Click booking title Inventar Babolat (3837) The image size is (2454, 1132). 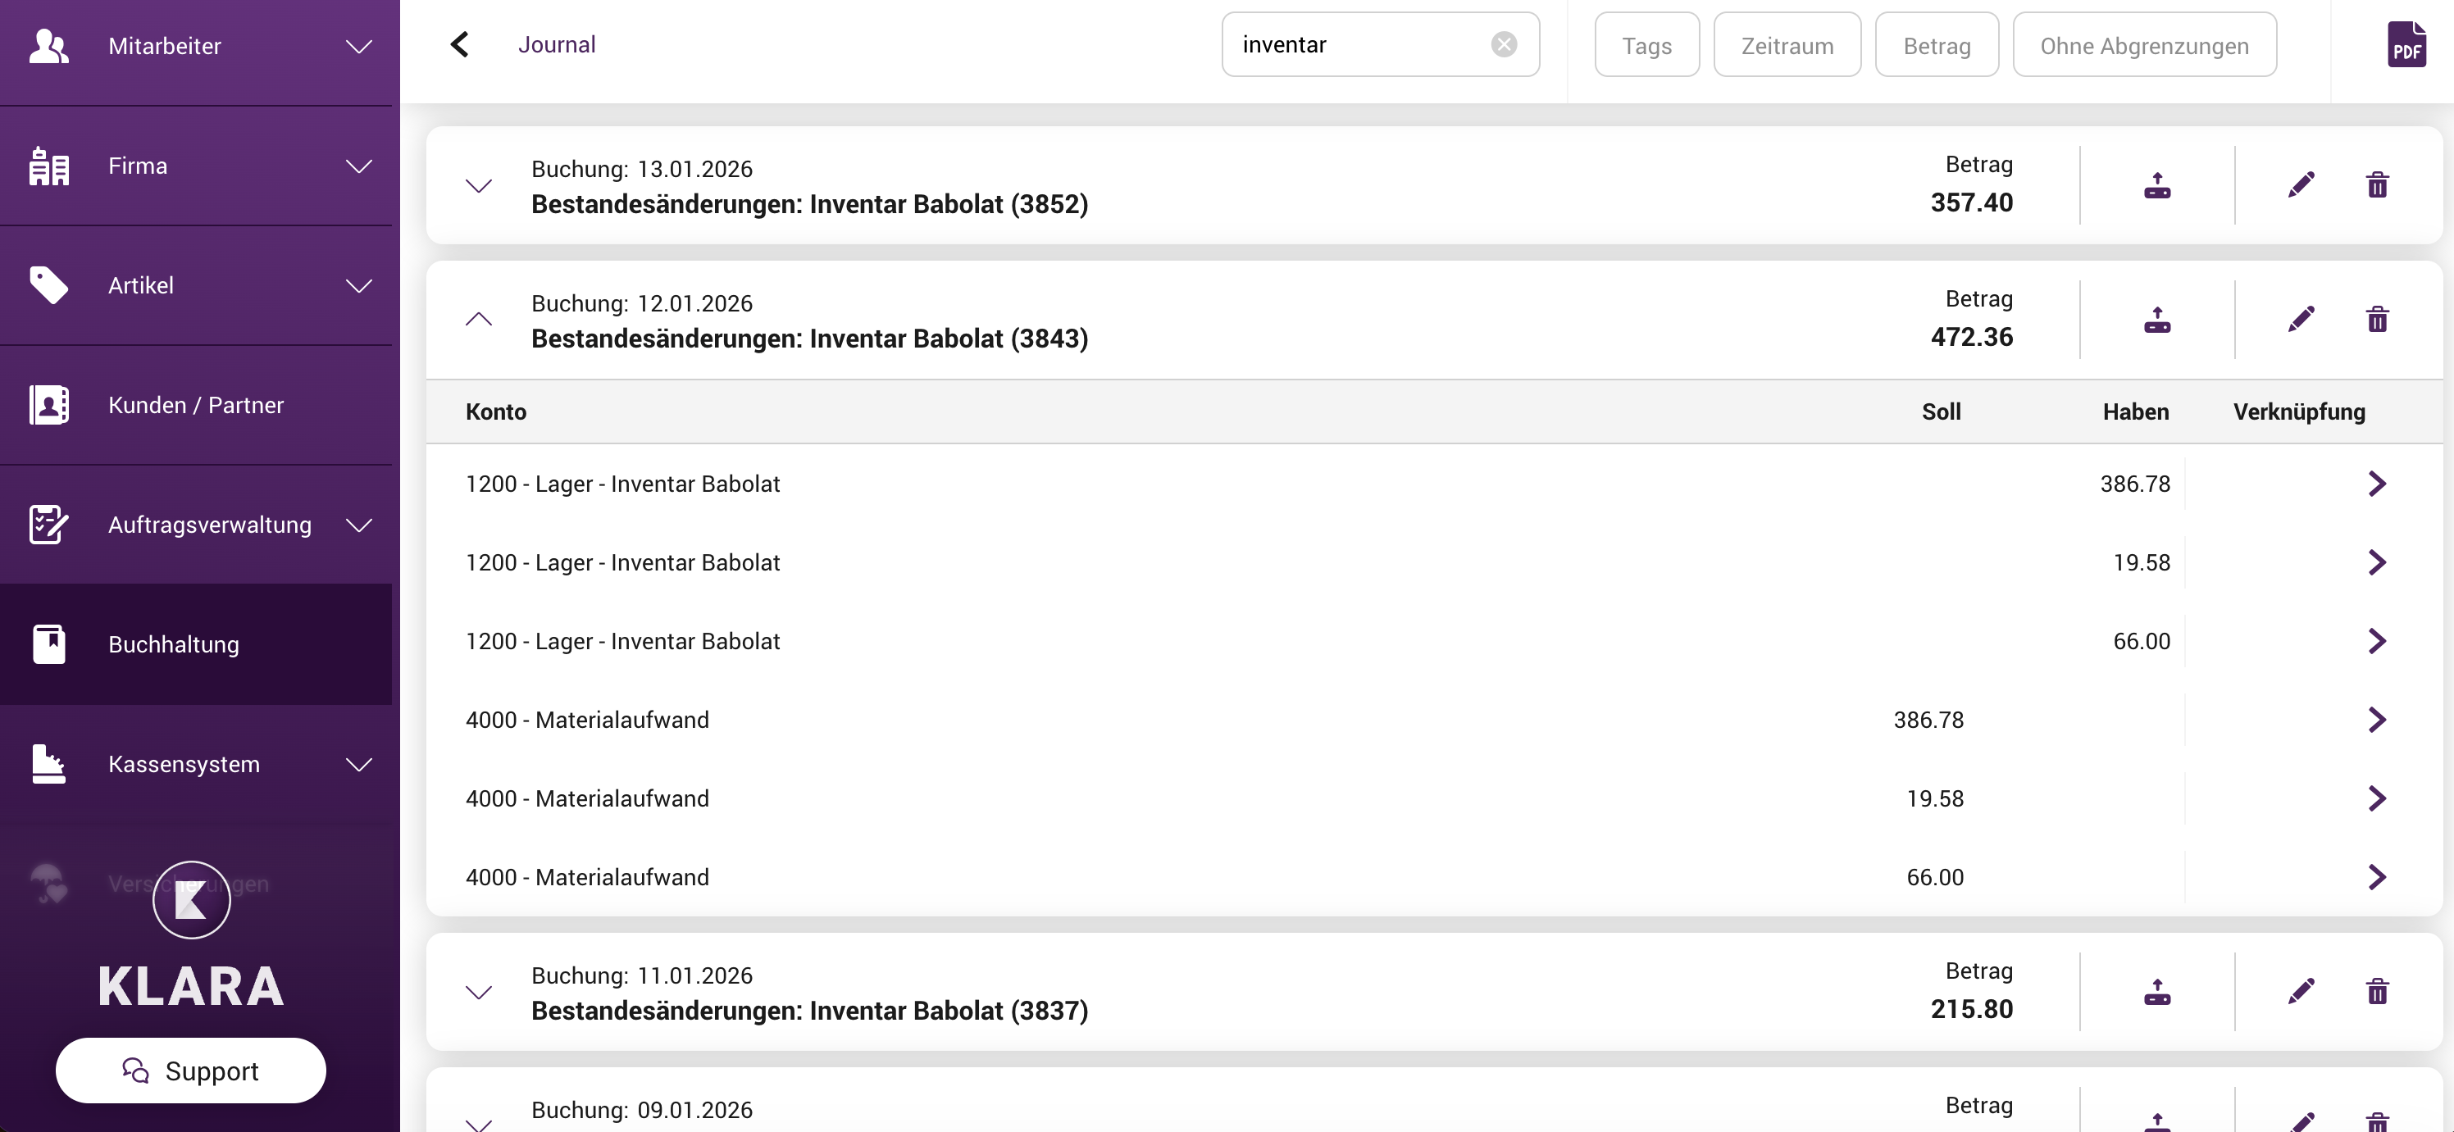pos(808,1011)
